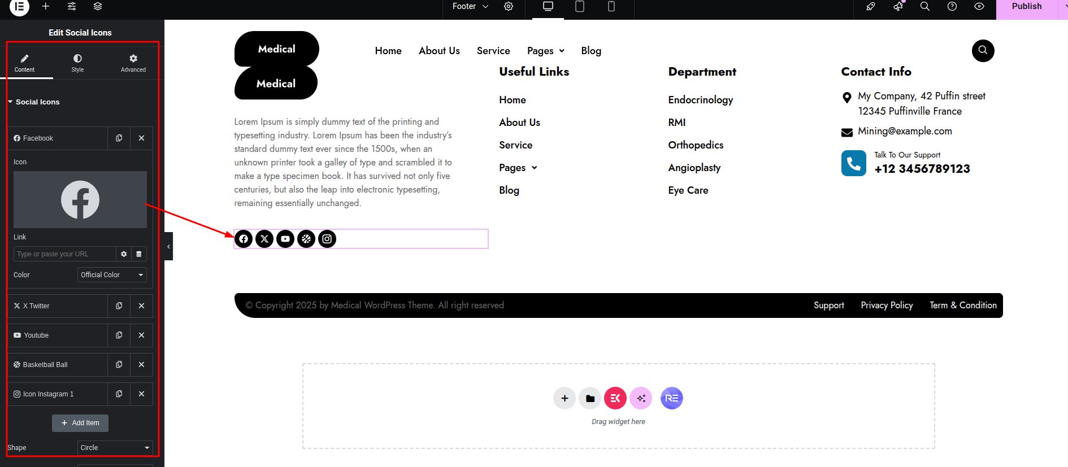Screen dimensions: 1068x467
Task: Click Dynamic Tags icon beside URL field
Action: (139, 254)
